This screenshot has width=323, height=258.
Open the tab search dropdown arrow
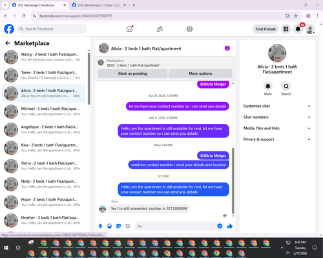tap(5, 5)
